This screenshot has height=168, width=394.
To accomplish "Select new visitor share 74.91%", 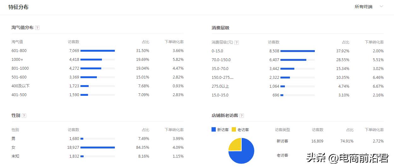I will 347,141.
